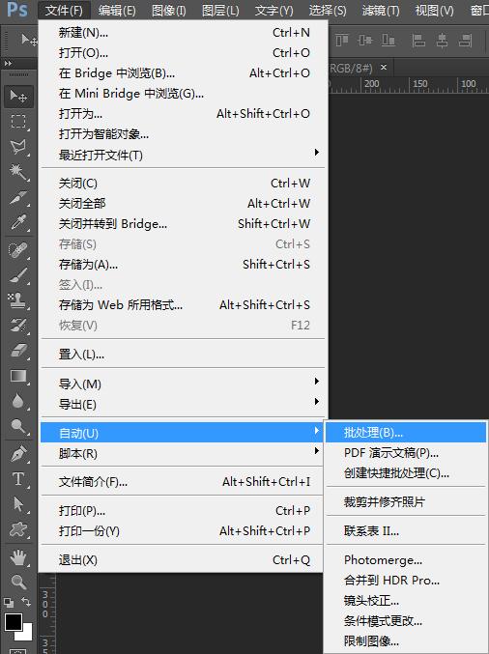Select the Dodge tool
The width and height of the screenshot is (489, 654).
18,426
